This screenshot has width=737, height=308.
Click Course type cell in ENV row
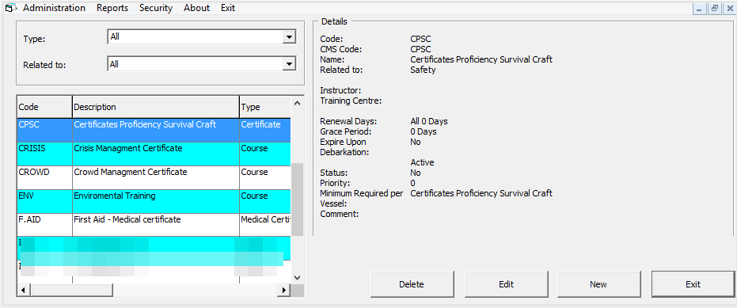[x=265, y=201]
